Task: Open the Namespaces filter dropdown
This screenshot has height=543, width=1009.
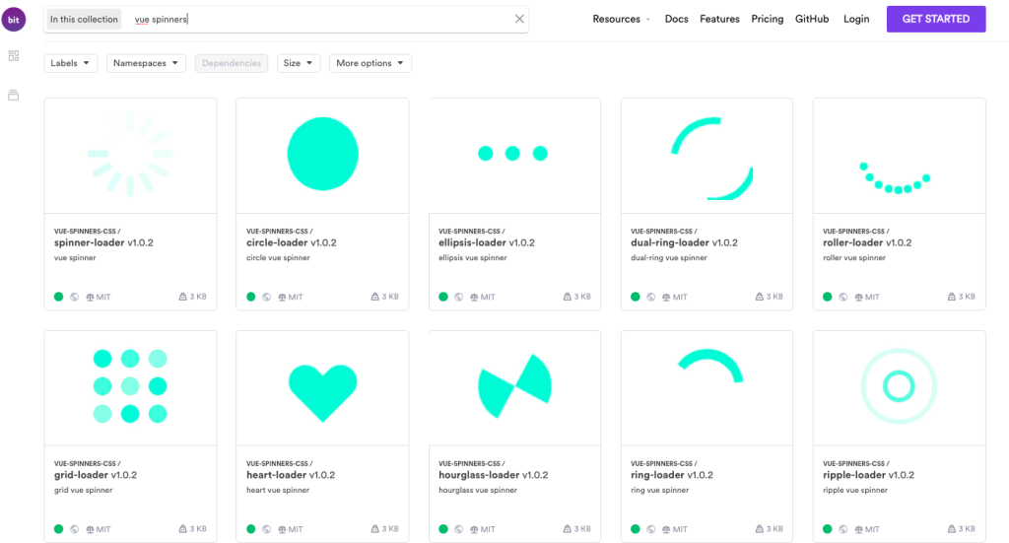Action: [146, 63]
